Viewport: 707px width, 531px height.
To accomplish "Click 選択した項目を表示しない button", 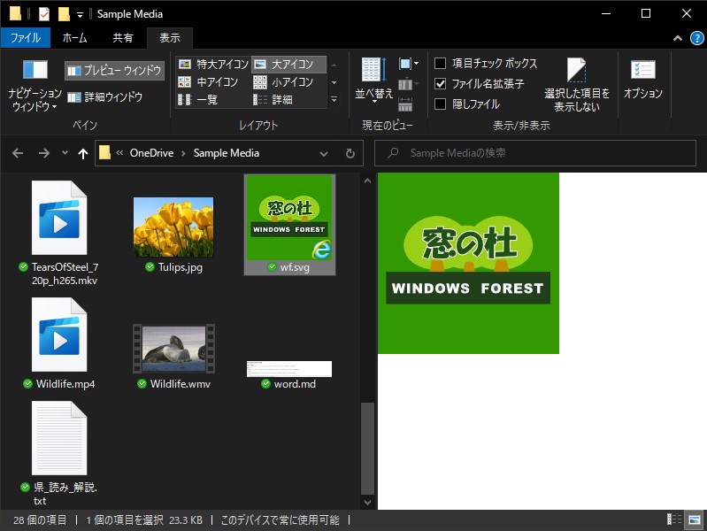I will [x=577, y=85].
